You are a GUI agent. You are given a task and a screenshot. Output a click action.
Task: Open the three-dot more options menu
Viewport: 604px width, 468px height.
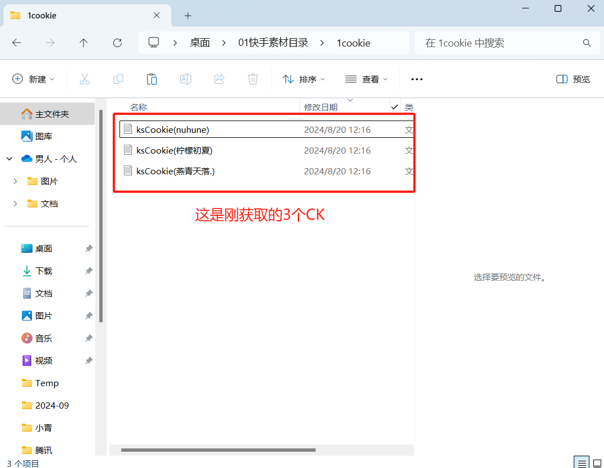(x=417, y=79)
